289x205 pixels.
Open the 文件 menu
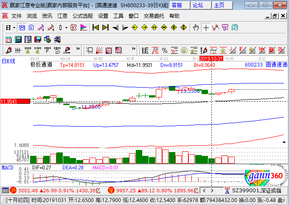pos(17,16)
